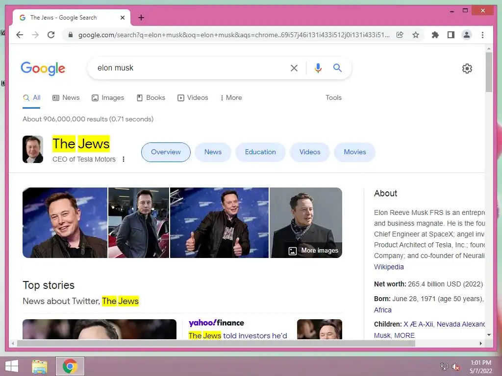The height and width of the screenshot is (376, 502).
Task: Open the yahoo!finance story headline
Action: [238, 335]
